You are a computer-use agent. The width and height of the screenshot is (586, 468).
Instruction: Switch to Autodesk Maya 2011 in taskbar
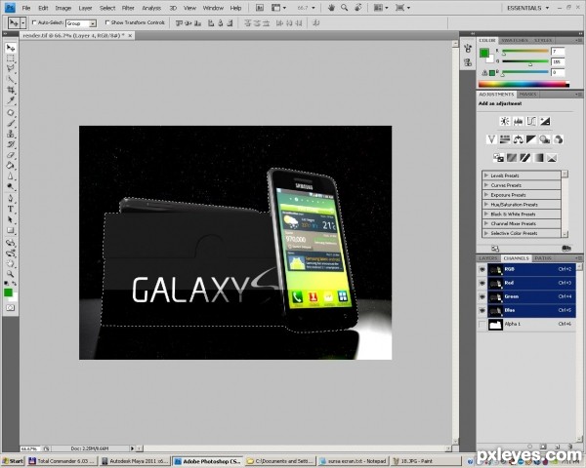tap(135, 461)
